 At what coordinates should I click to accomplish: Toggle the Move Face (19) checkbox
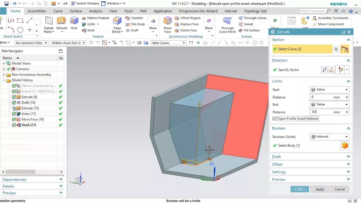14,120
